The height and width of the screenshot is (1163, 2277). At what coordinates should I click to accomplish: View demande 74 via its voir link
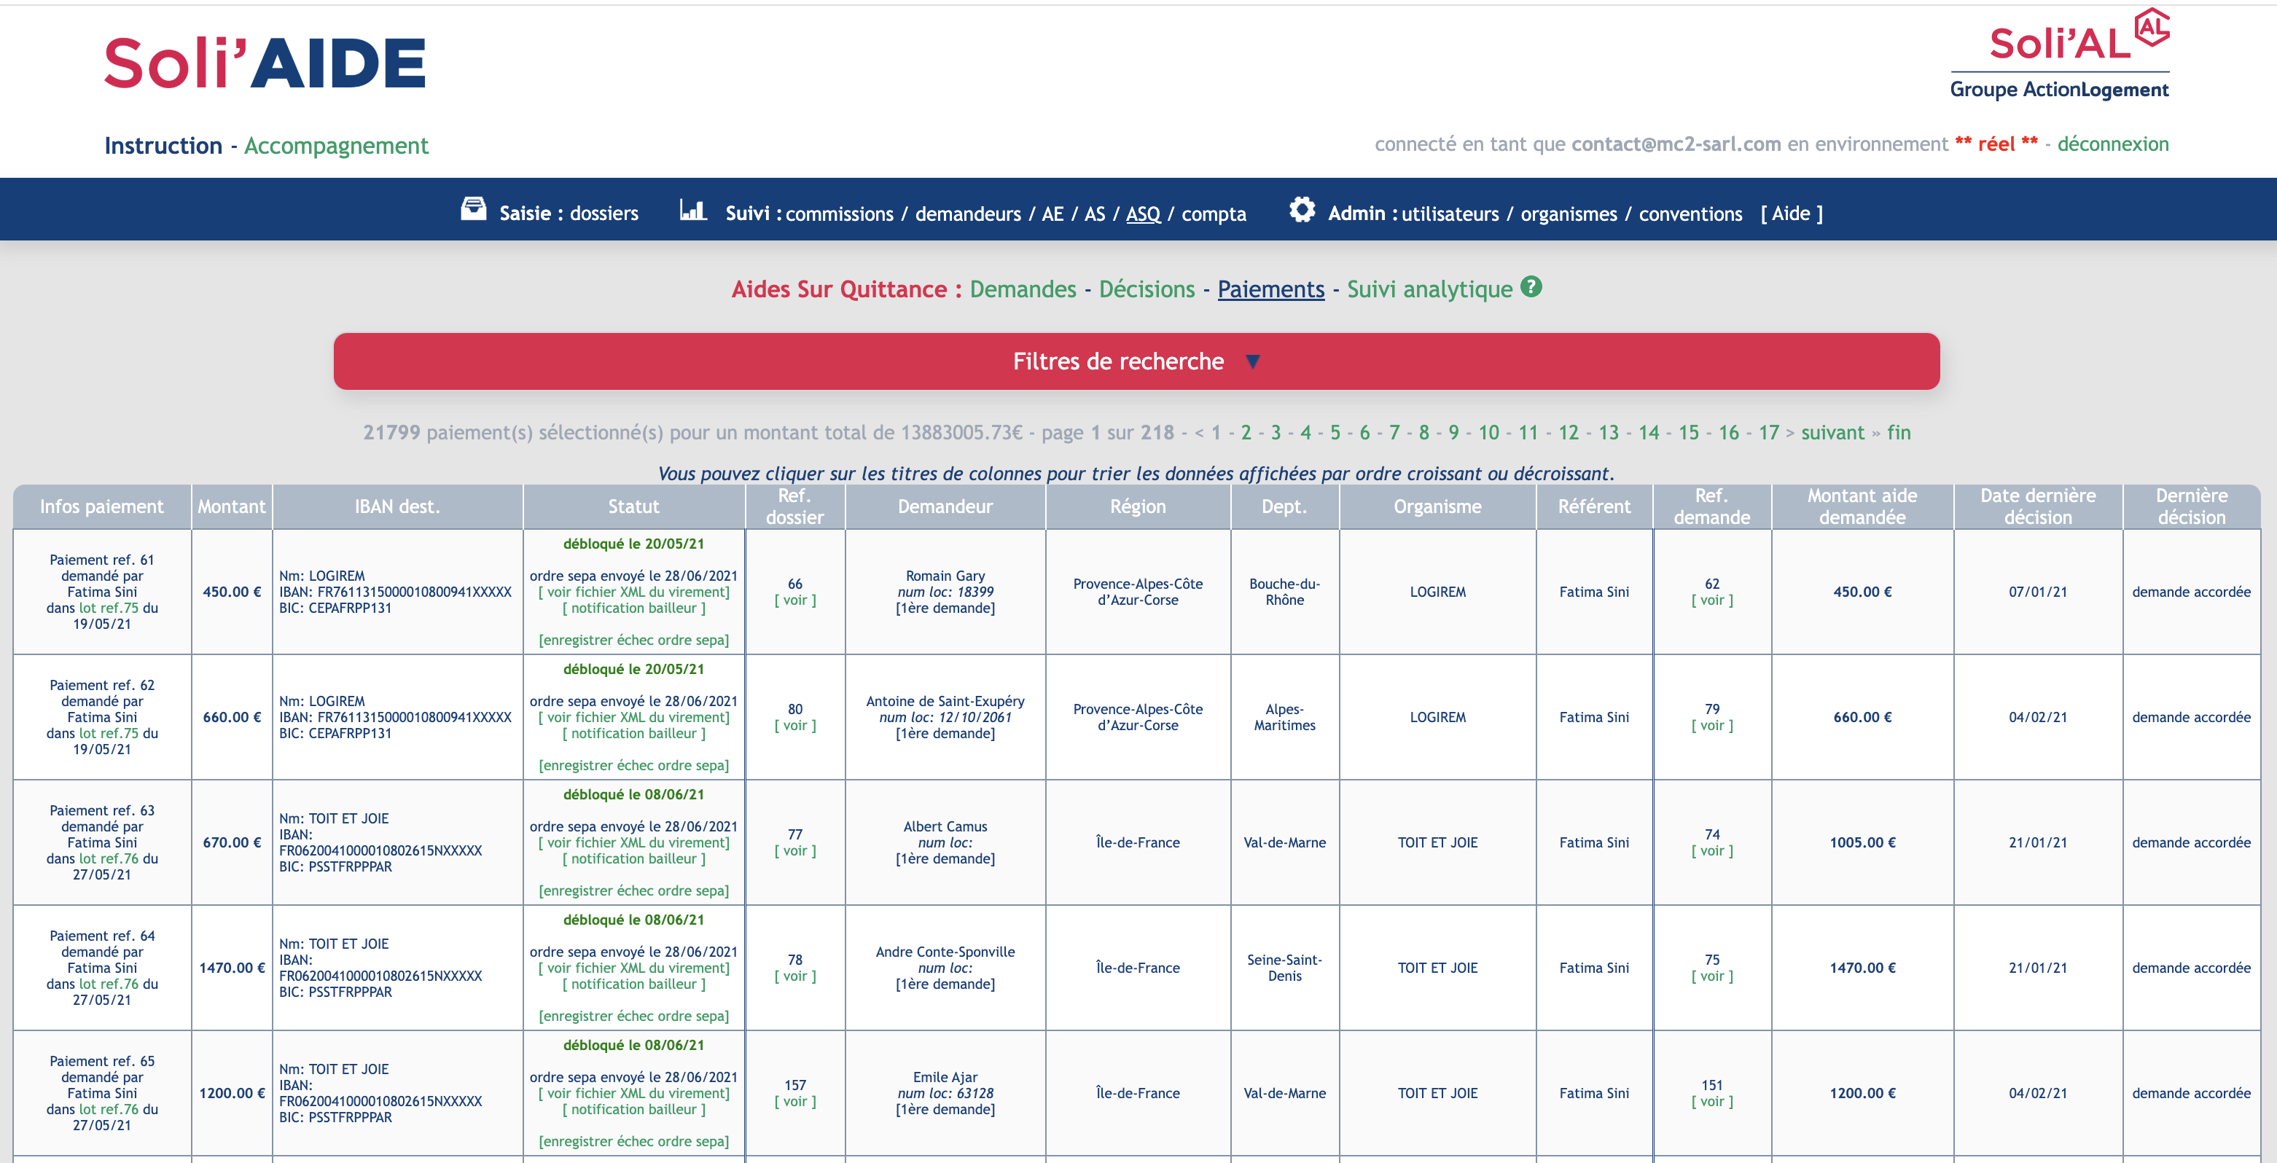click(x=1712, y=851)
